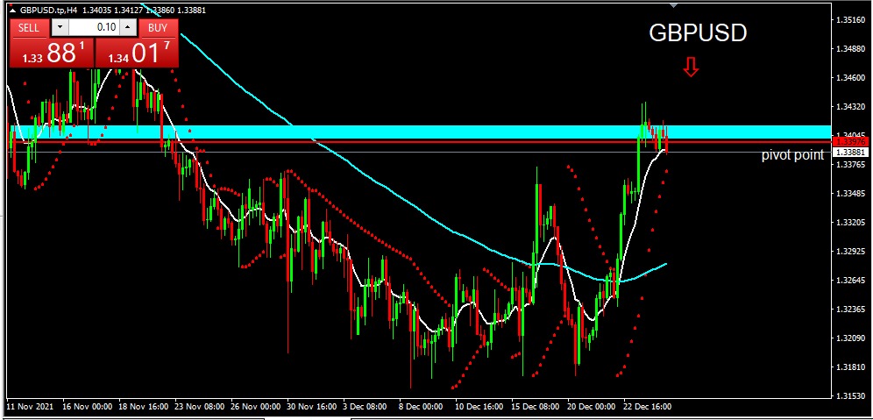Click the 1.34880 price axis label
Image resolution: width=873 pixels, height=420 pixels.
849,49
